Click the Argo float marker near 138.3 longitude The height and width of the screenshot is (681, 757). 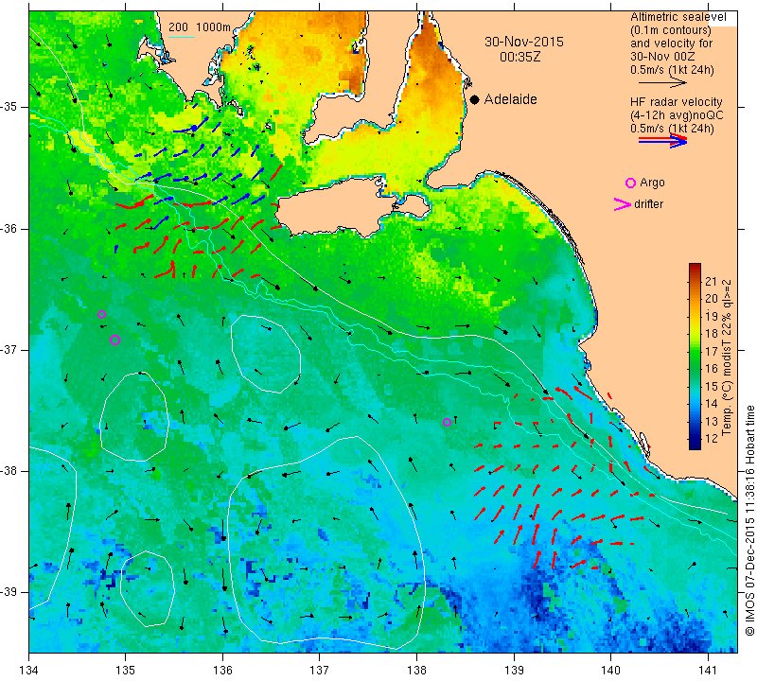(447, 422)
